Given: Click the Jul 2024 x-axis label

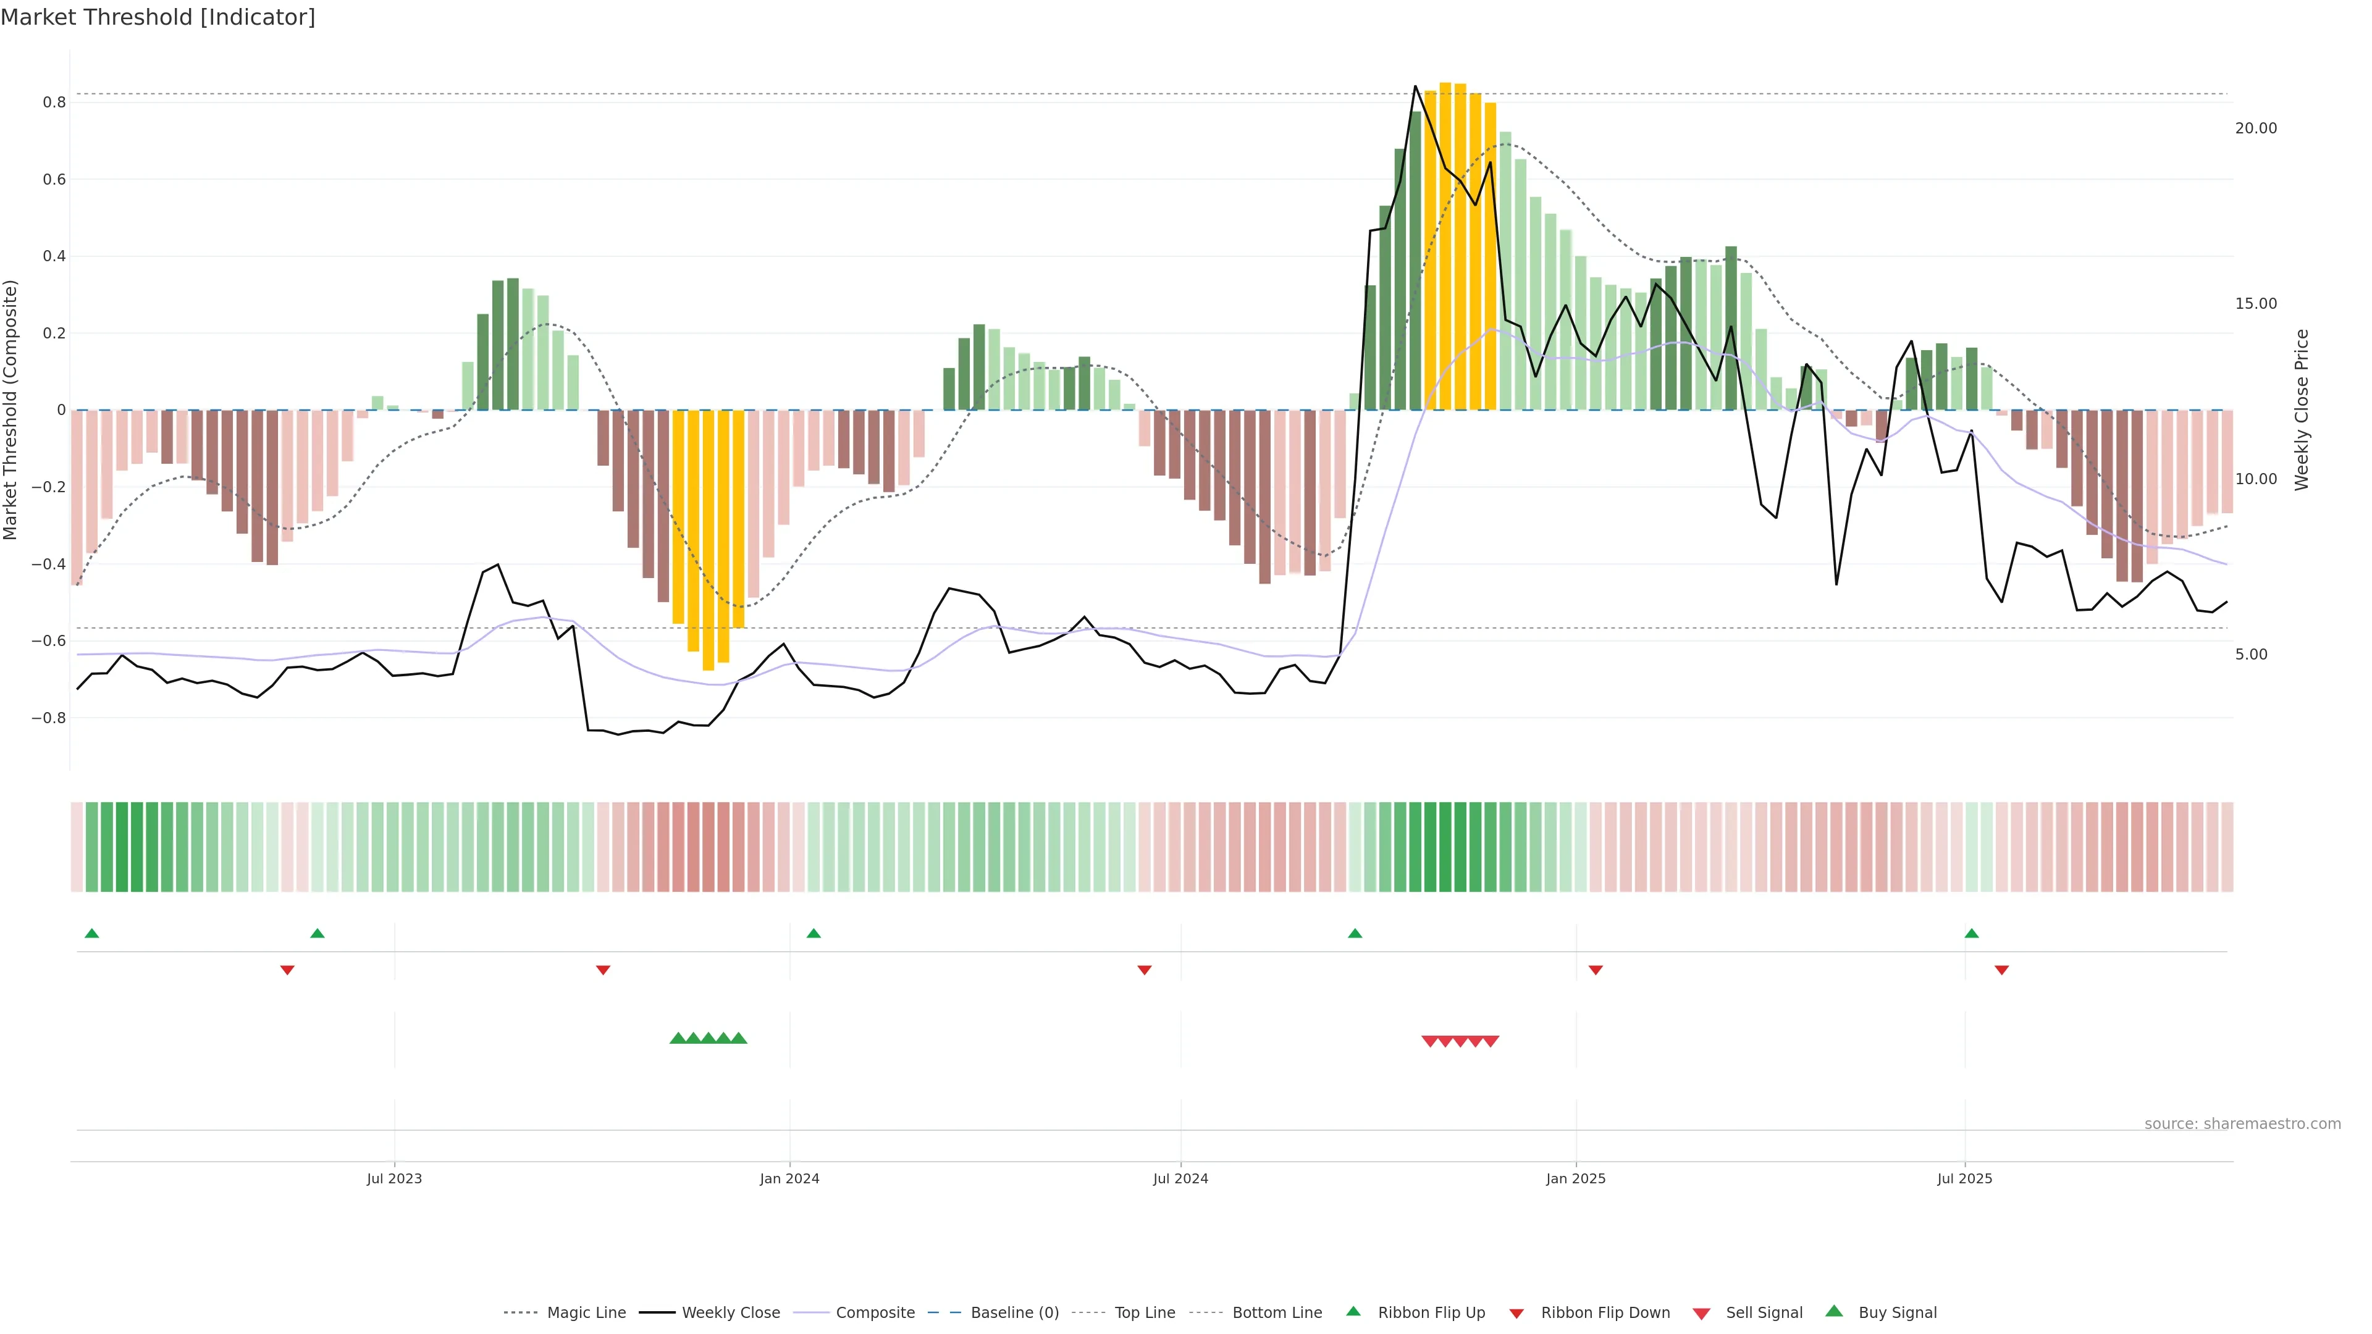Looking at the screenshot, I should click(x=1180, y=1178).
